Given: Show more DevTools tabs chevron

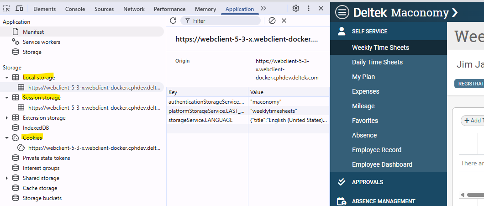Looking at the screenshot, I should point(263,9).
